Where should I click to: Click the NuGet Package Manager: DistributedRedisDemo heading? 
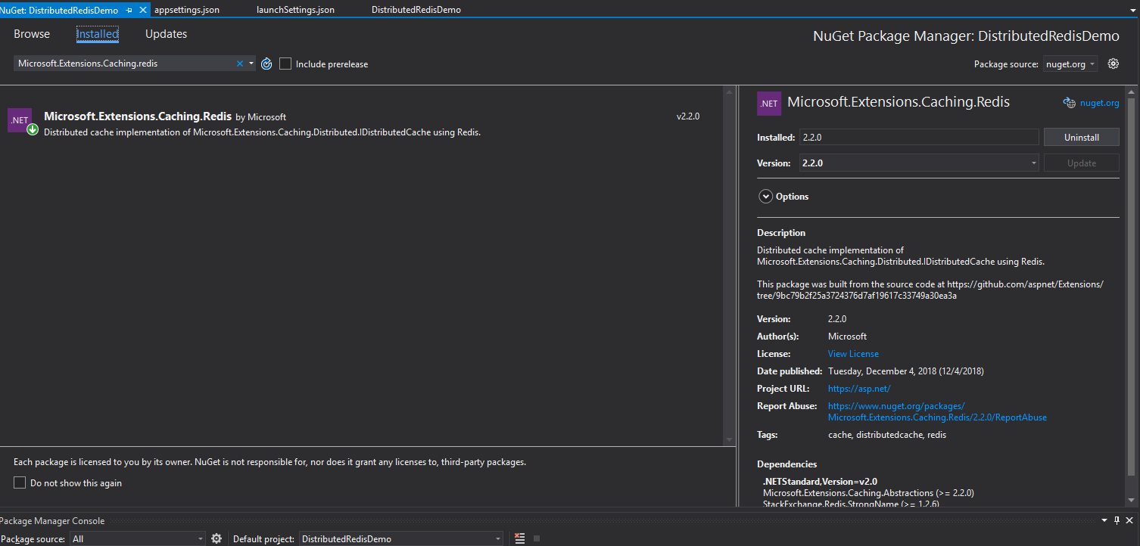click(x=966, y=36)
